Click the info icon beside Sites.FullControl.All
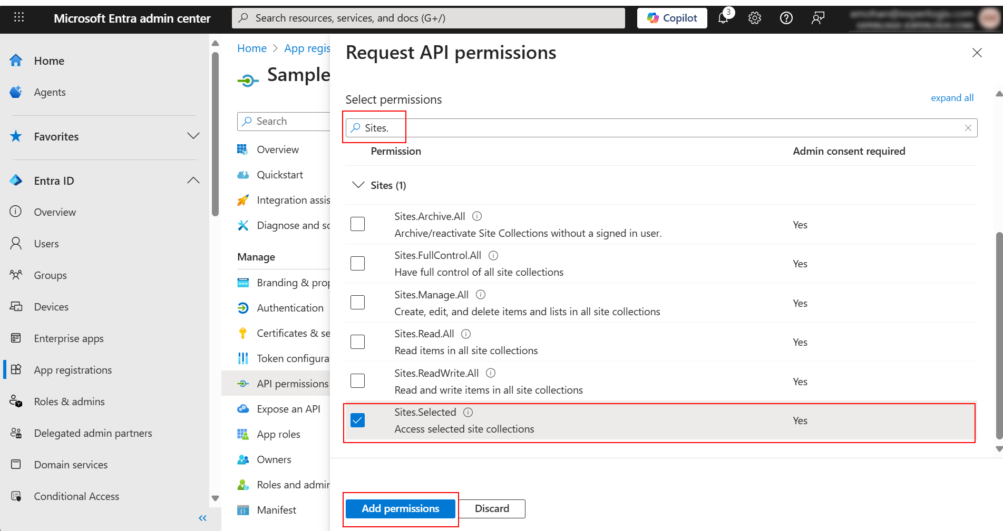 (x=493, y=255)
